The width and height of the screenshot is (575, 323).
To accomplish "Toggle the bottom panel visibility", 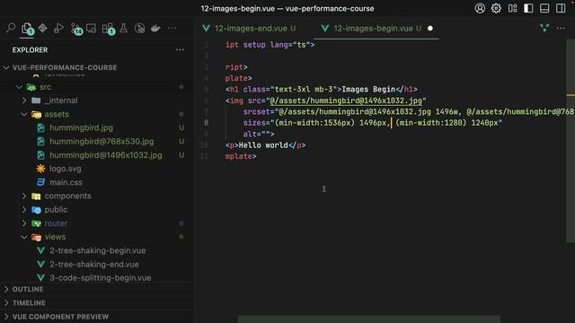I will 544,8.
